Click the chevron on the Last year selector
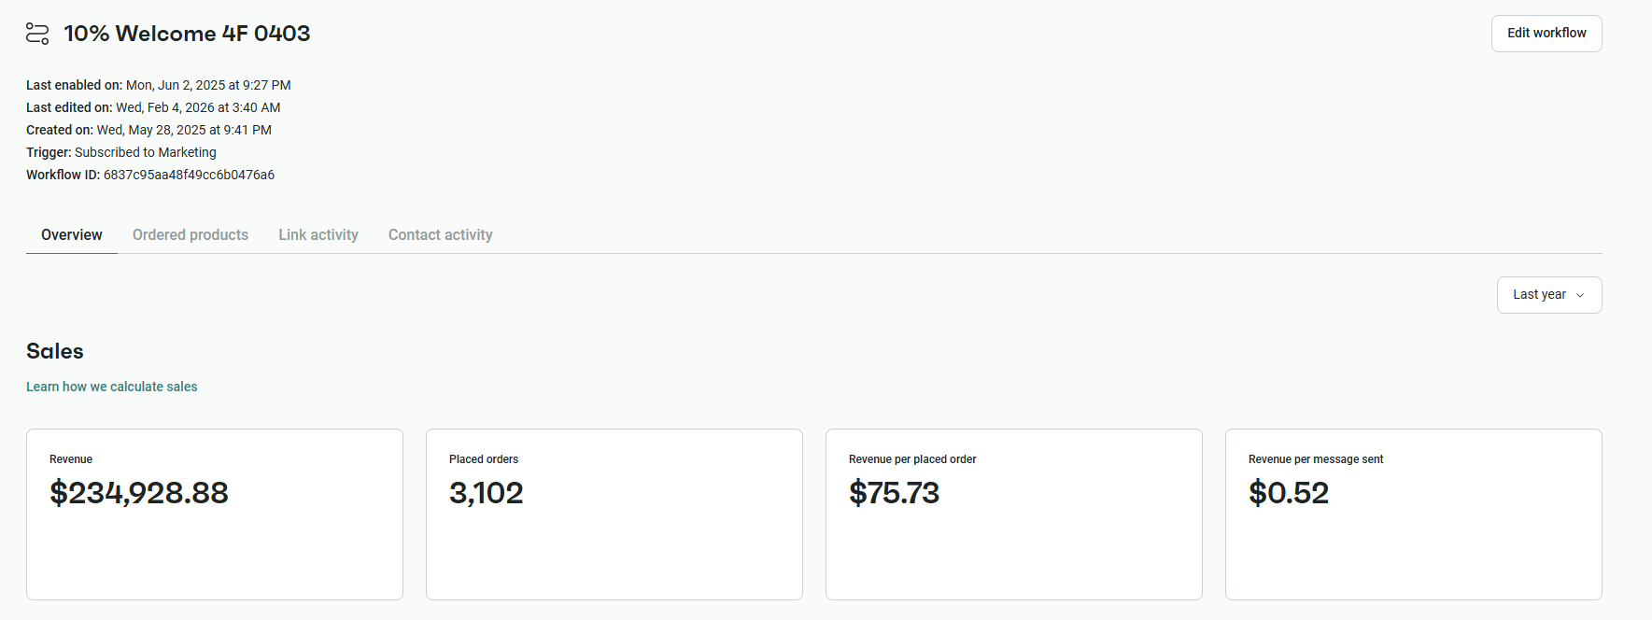Viewport: 1652px width, 620px height. (x=1581, y=295)
